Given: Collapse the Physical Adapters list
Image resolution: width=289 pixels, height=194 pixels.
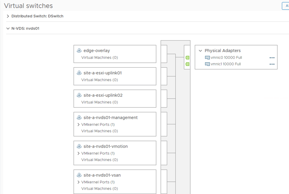Looking at the screenshot, I should click(200, 51).
